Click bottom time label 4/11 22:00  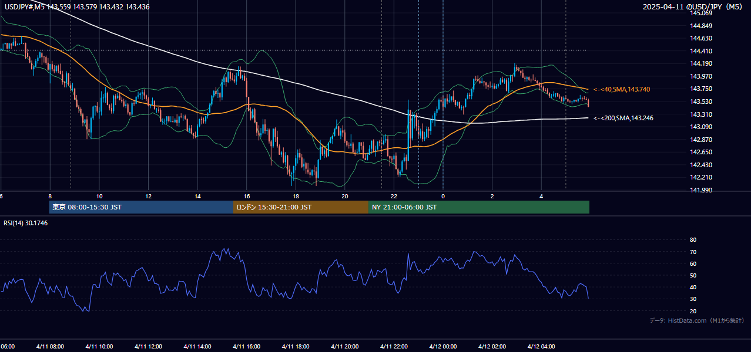pos(394,346)
